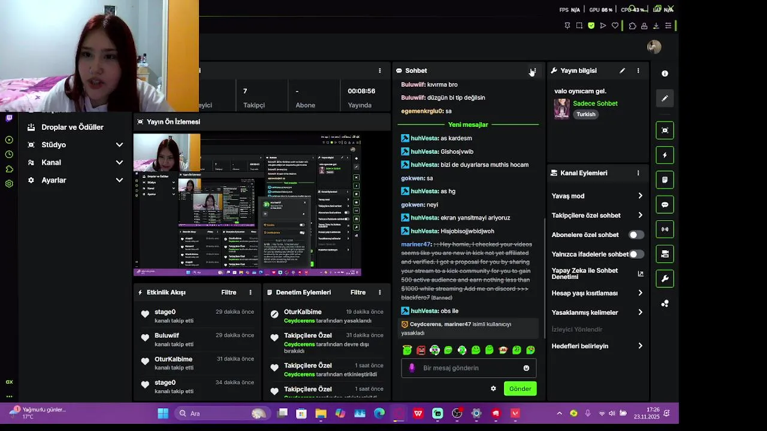
Task: Open the extensions puzzle icon
Action: point(632,26)
